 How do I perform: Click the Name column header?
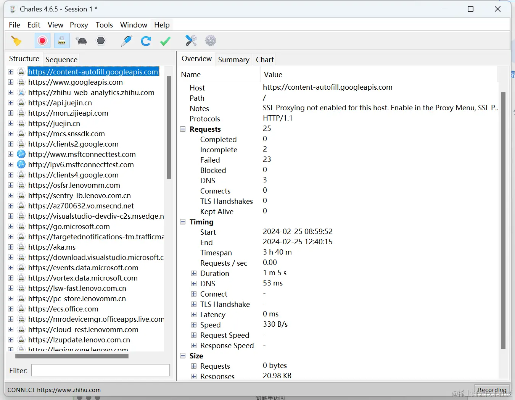pos(219,74)
